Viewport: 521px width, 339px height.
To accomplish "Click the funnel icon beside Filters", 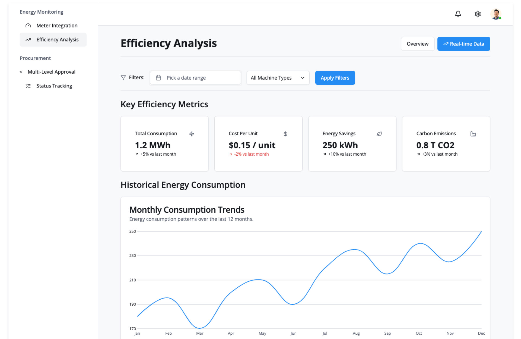I will (123, 78).
